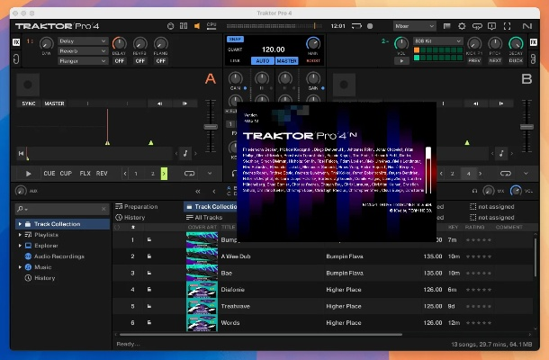Expand Deck B advanced panel chevron
549x360 pixels.
point(526,174)
